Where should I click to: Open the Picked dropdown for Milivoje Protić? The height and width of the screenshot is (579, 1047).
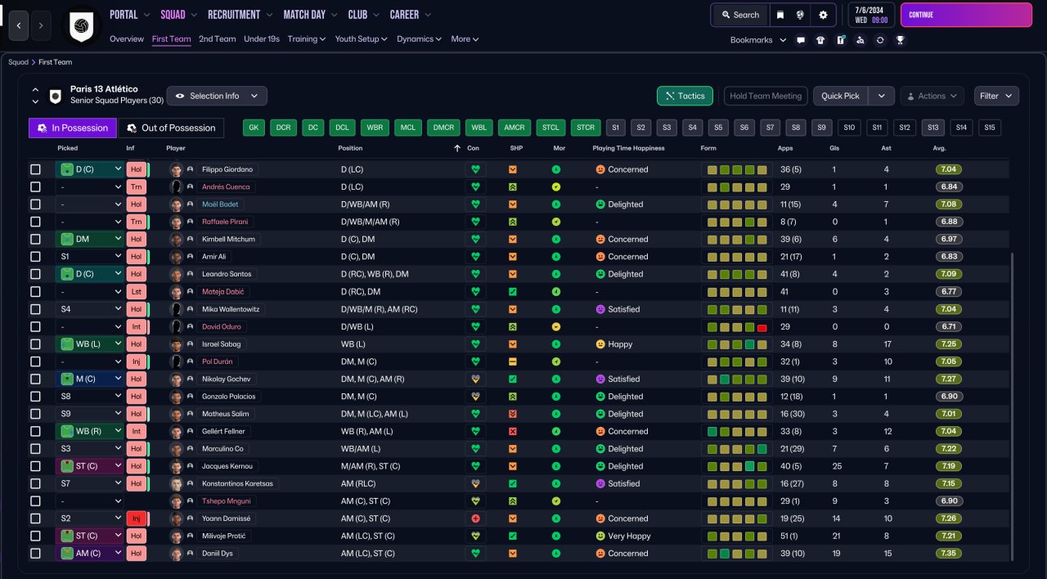tap(90, 536)
